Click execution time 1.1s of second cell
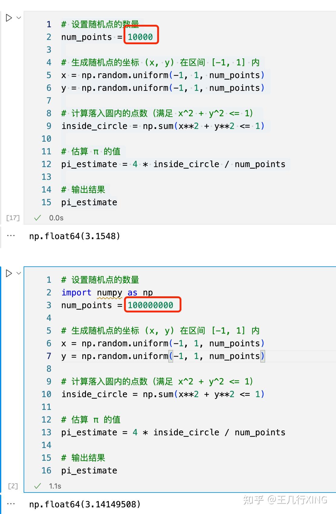Screen dimensions: 336x514 click(x=55, y=486)
